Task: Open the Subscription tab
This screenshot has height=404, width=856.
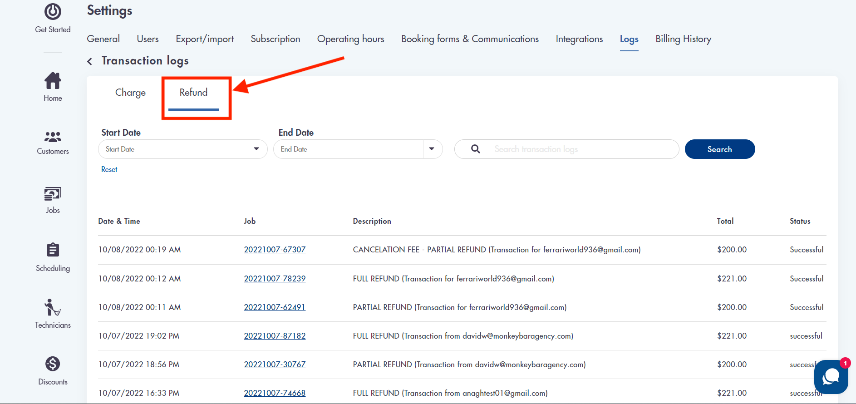Action: (275, 39)
